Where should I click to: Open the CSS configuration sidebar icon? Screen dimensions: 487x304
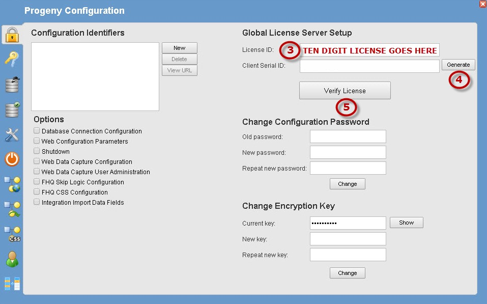(12, 234)
